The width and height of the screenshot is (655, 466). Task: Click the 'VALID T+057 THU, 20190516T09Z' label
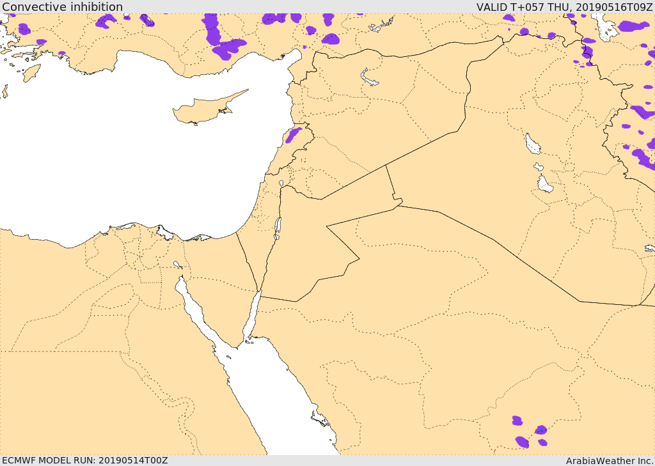[564, 6]
